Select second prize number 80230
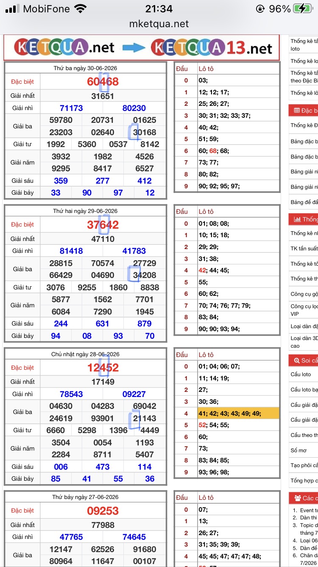 (134, 108)
